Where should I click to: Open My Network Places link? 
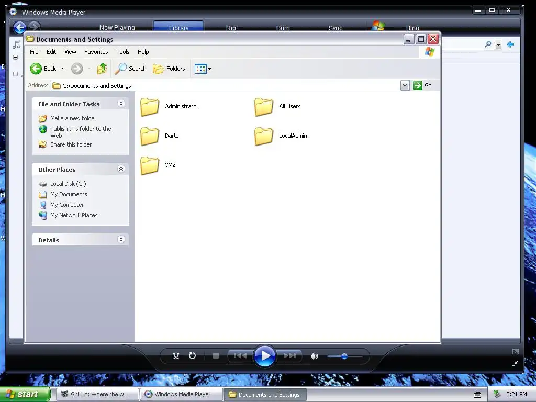[x=74, y=215]
